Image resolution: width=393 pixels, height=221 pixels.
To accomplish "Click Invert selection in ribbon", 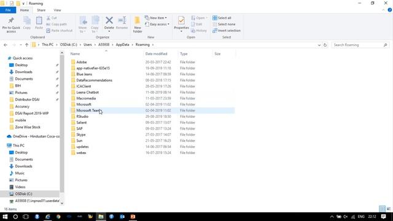I will (x=227, y=31).
